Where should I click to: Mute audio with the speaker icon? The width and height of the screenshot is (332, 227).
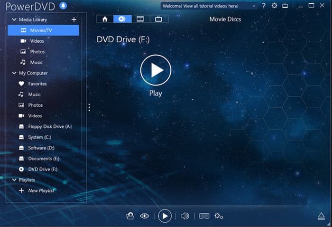point(185,216)
